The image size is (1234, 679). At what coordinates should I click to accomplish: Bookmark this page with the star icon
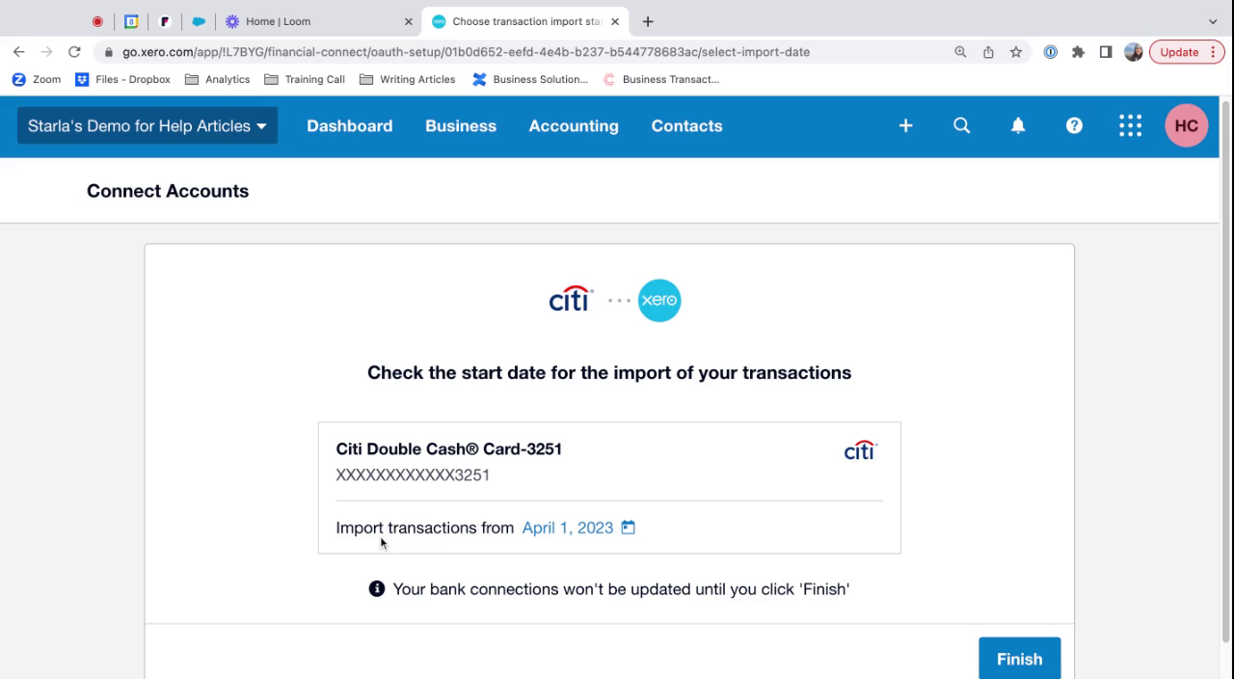coord(1016,52)
